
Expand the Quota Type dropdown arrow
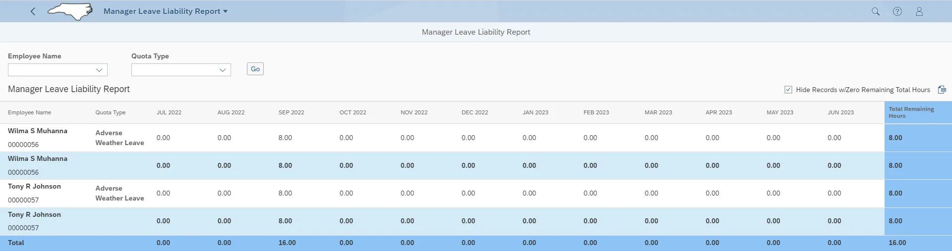coord(223,70)
